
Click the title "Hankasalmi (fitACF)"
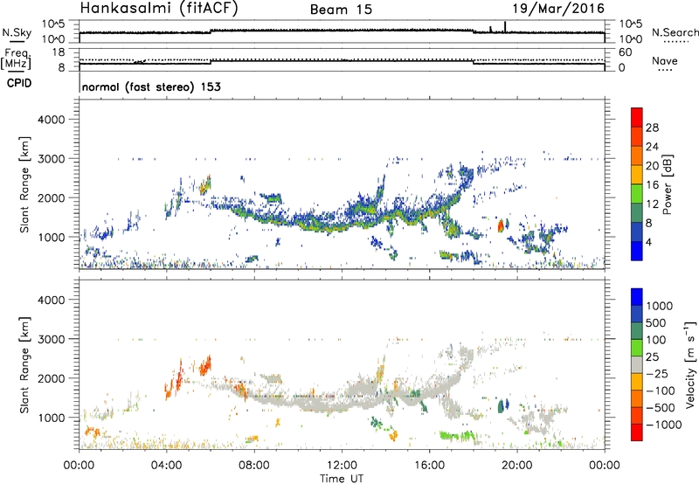[x=159, y=9]
